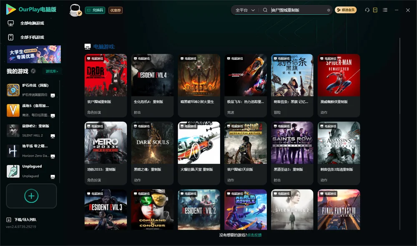Screen dimensions: 417x246
Task: Click the PC icon on the SILENT HILL 2 row
Action: 53,136
